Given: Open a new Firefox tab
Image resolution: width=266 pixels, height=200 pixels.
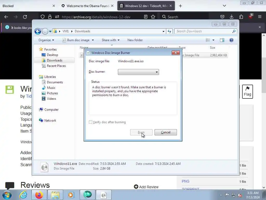Looking at the screenshot, I should [x=180, y=6].
